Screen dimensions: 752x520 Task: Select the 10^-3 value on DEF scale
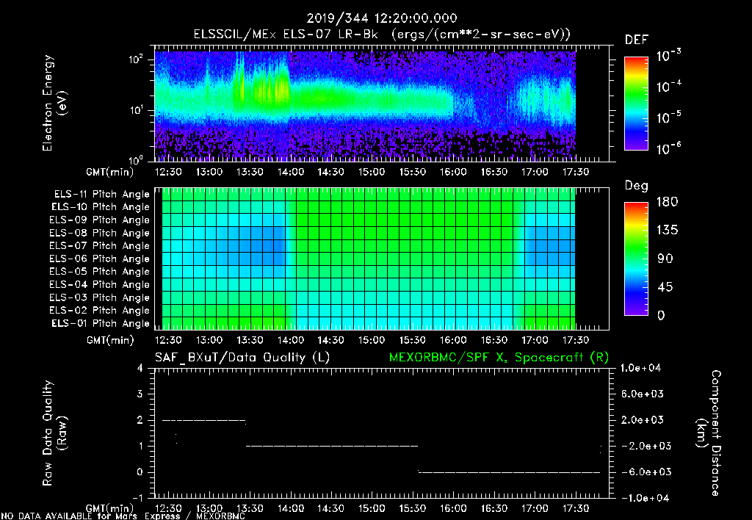[x=668, y=55]
